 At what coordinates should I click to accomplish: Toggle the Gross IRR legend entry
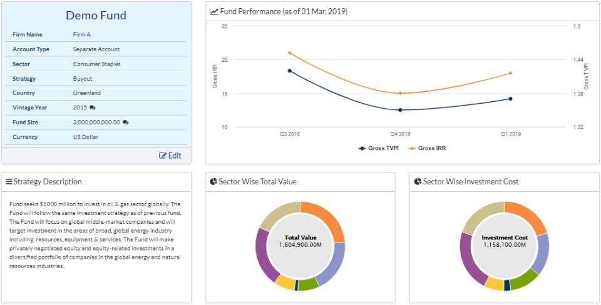click(428, 148)
